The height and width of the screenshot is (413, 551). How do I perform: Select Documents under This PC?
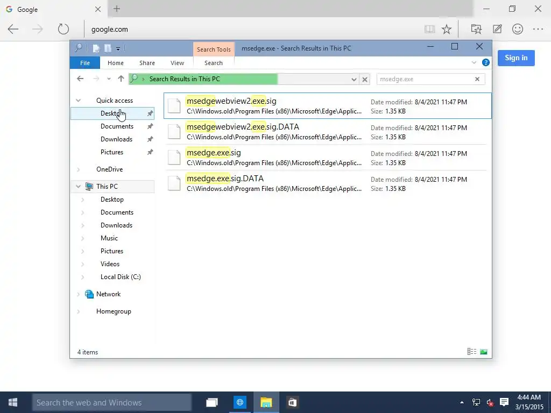click(x=117, y=212)
